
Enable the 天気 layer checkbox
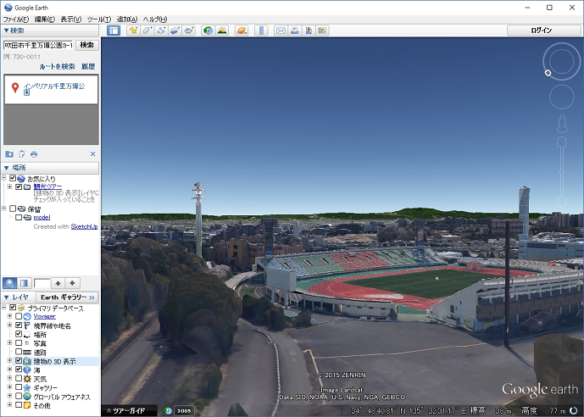coord(19,378)
